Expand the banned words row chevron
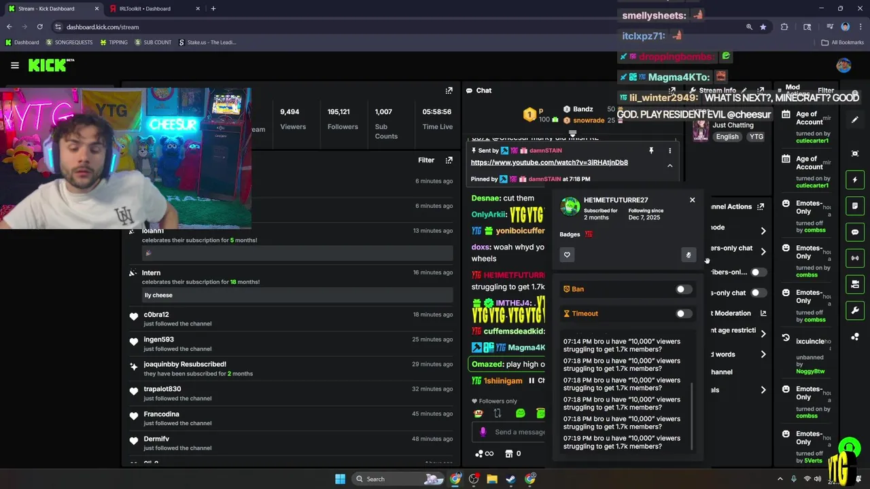This screenshot has height=489, width=870. pyautogui.click(x=763, y=354)
